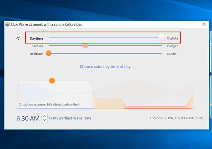The width and height of the screenshot is (212, 149).
Task: Select the Sunset label
Action: click(x=38, y=46)
